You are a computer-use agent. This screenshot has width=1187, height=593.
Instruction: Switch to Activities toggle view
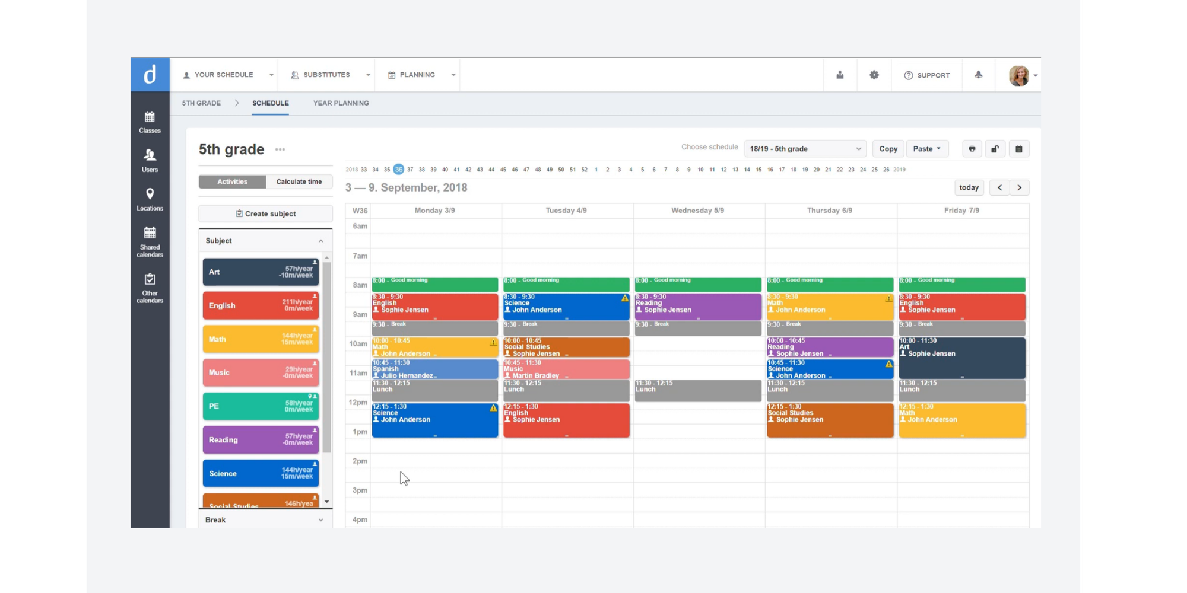coord(232,182)
